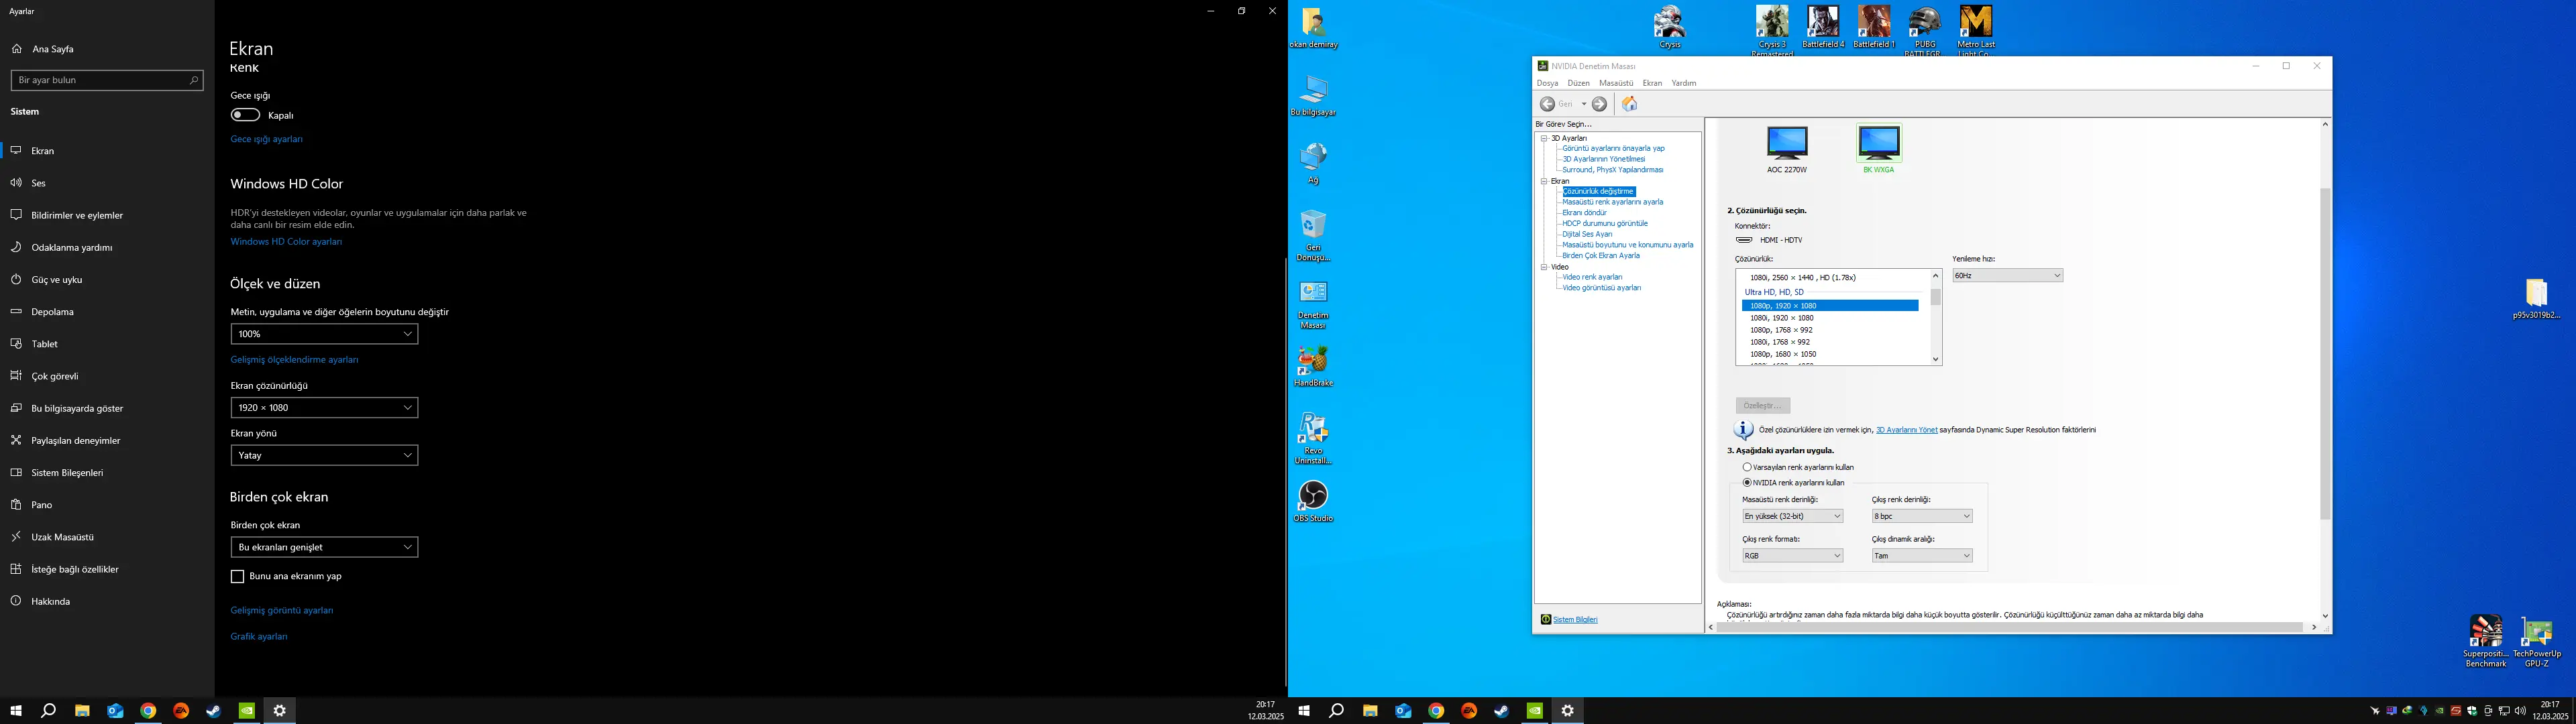Open the Dosya menu in NVIDIA window
This screenshot has width=2576, height=724.
[1547, 83]
